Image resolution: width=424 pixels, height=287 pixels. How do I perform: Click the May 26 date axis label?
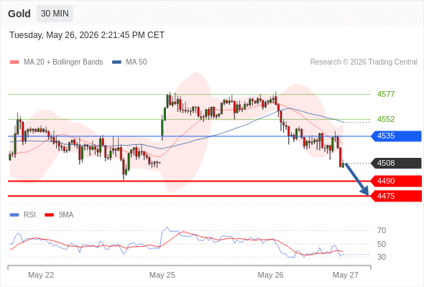270,275
